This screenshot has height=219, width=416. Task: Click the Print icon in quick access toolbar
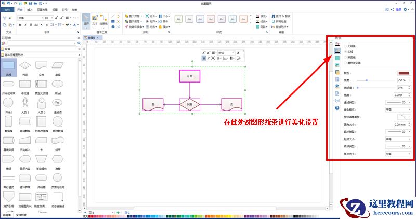(x=35, y=3)
